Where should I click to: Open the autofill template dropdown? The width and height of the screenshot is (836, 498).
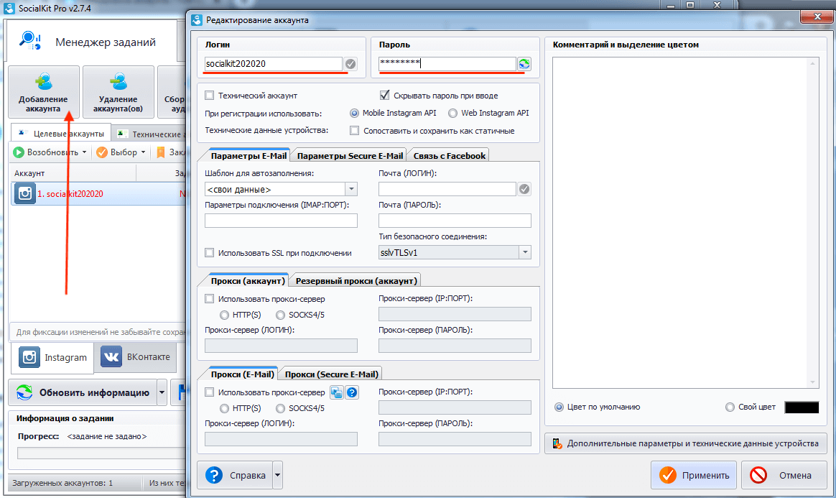[x=351, y=189]
